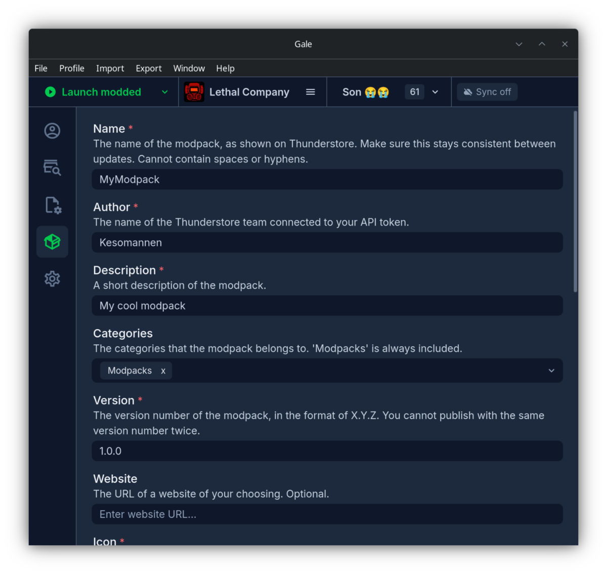Click the Version input field showing 1.0.0
Screen dimensions: 607x574
327,451
